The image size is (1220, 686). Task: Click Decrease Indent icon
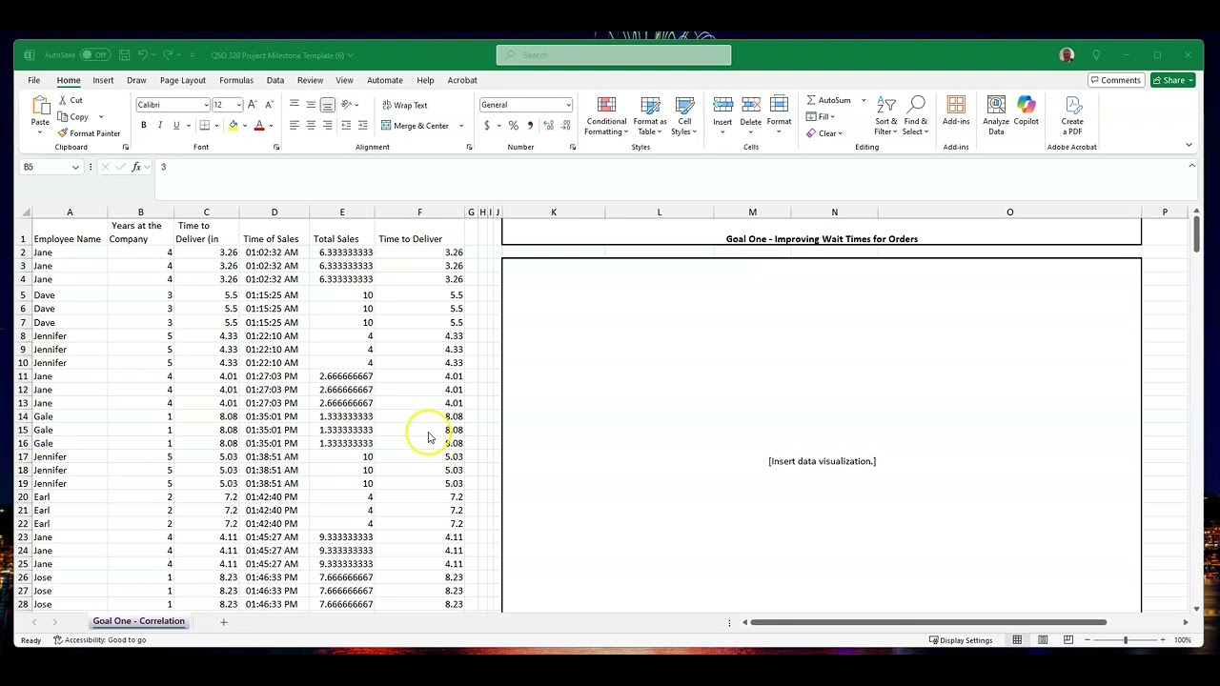(346, 126)
